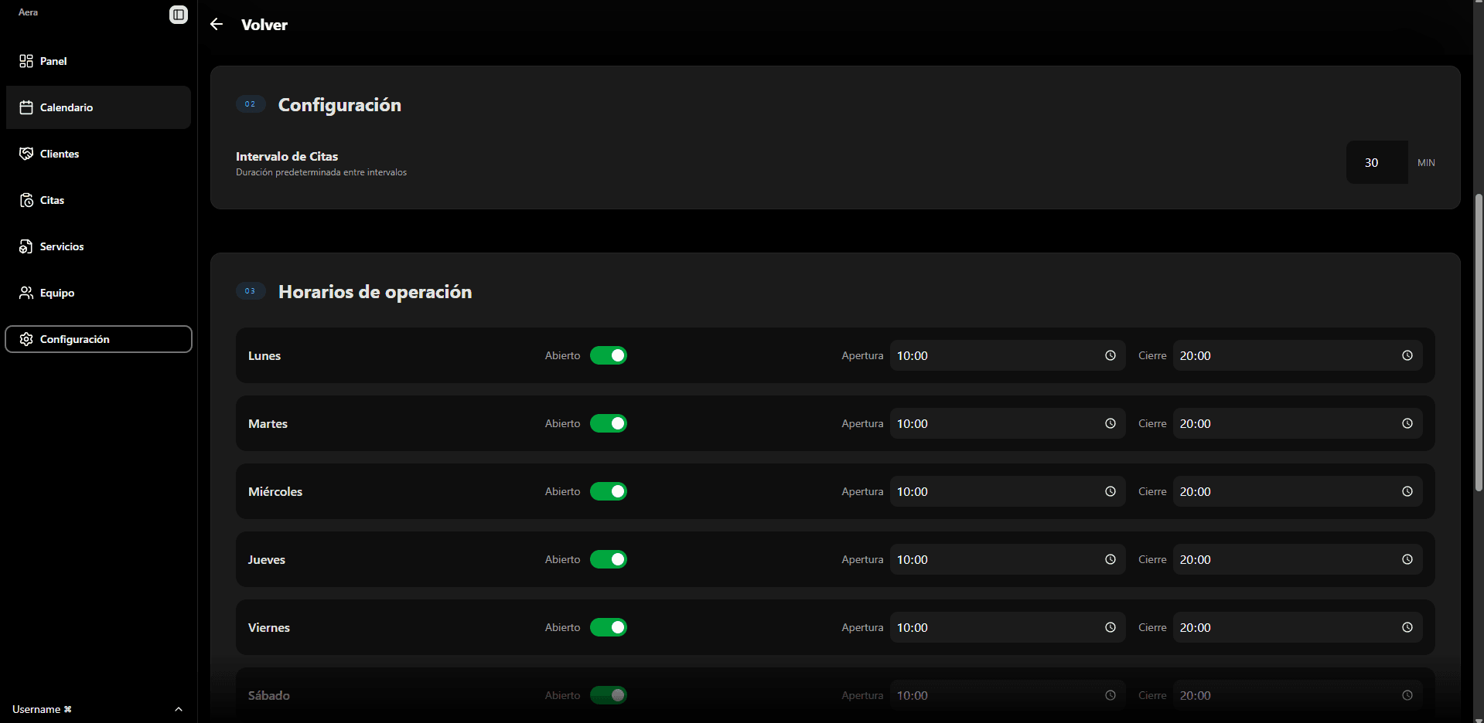The width and height of the screenshot is (1484, 723).
Task: Open the Panel page from the sidebar
Action: tap(98, 61)
